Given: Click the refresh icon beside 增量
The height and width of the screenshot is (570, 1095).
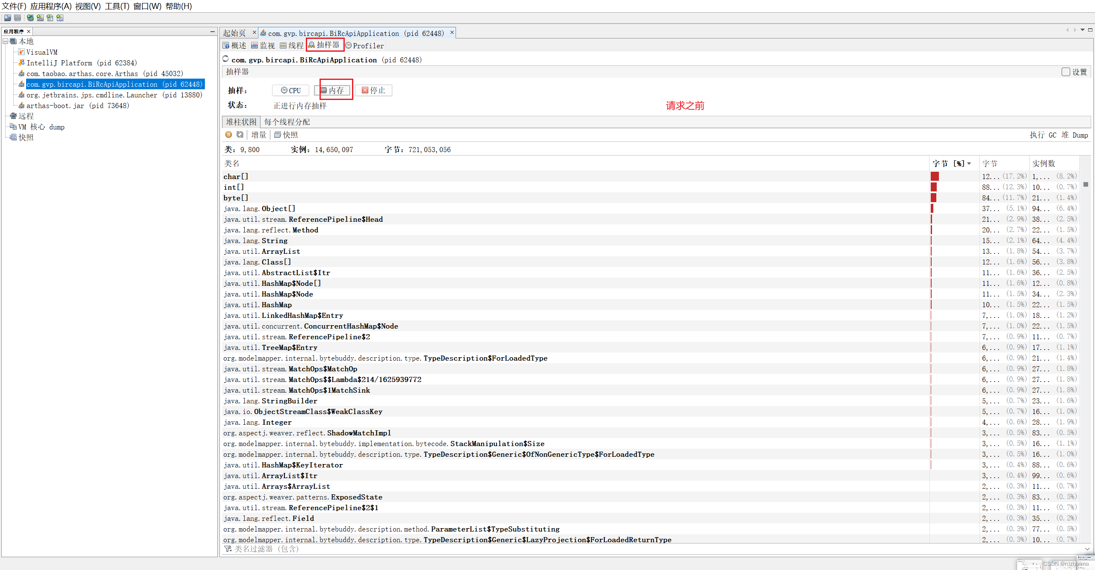Looking at the screenshot, I should click(x=240, y=135).
